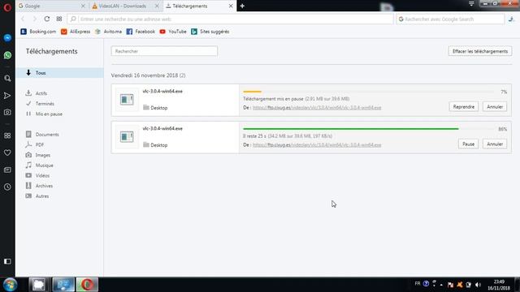Open bookmarks heart icon in the sidebar
The height and width of the screenshot is (292, 520).
click(7, 152)
